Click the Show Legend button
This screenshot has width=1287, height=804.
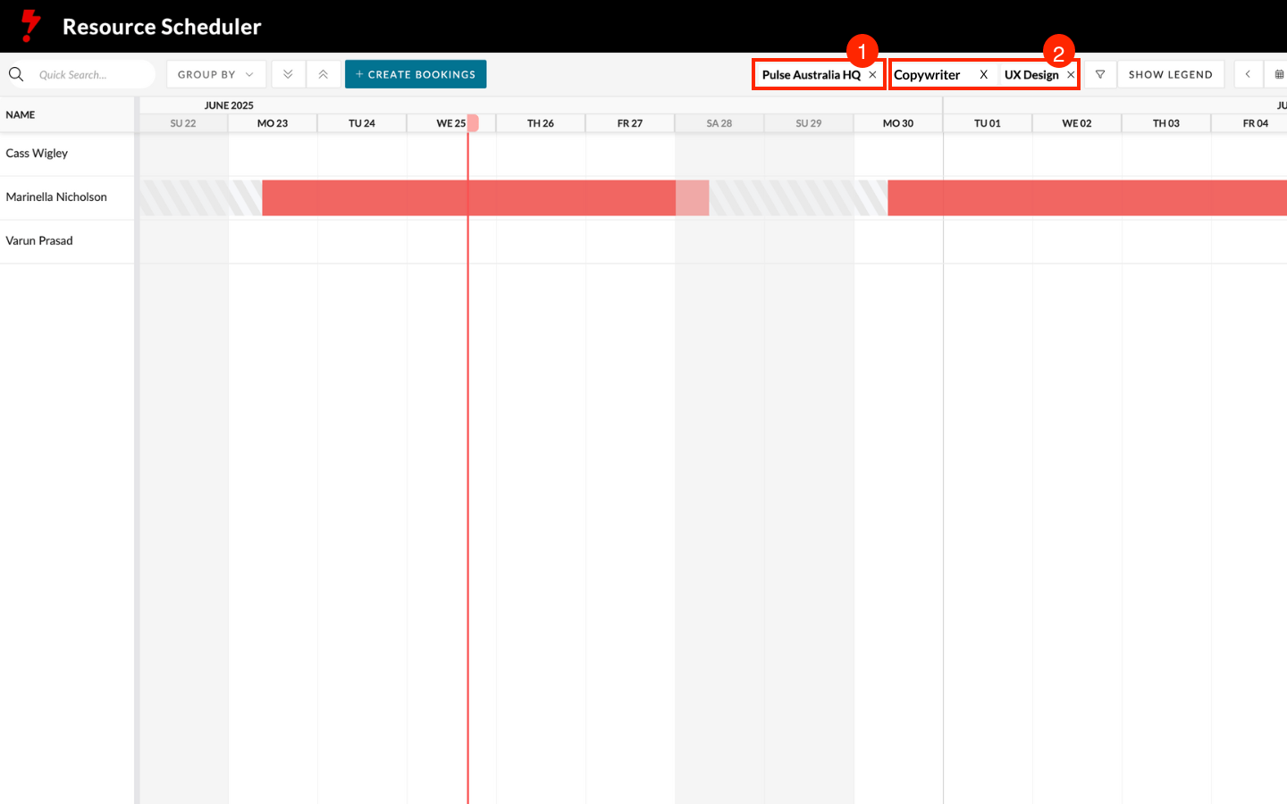tap(1170, 74)
